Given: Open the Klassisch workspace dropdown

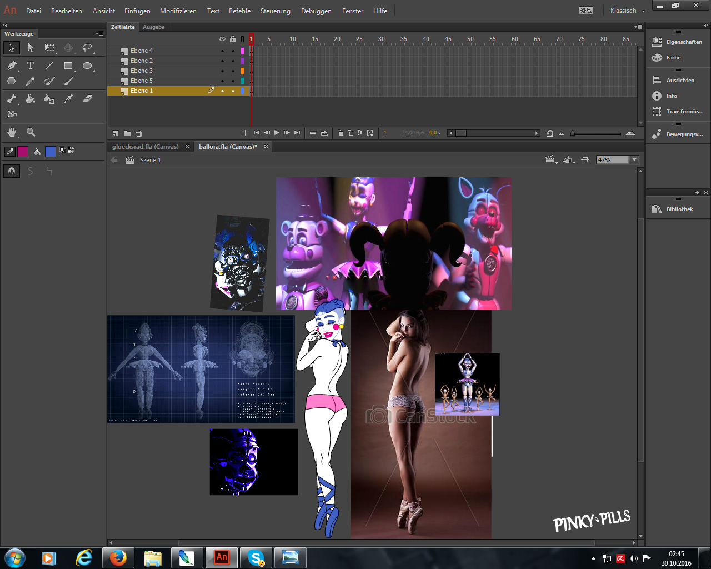Looking at the screenshot, I should 628,11.
